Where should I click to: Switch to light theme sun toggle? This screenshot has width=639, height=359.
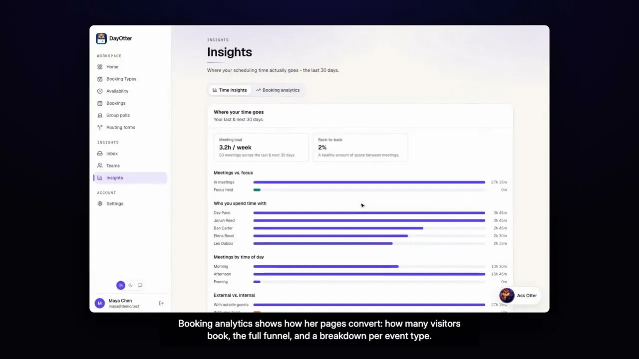pyautogui.click(x=120, y=285)
